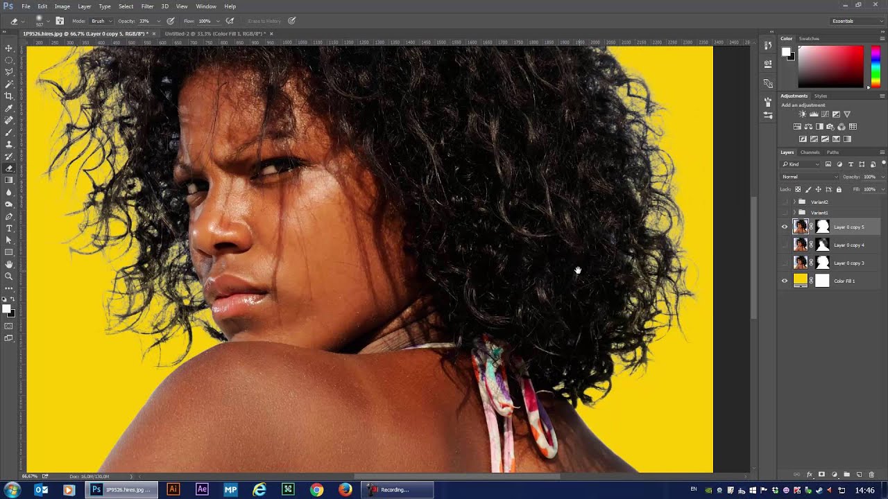Toggle Lock position icon
Image resolution: width=888 pixels, height=499 pixels.
click(x=818, y=189)
